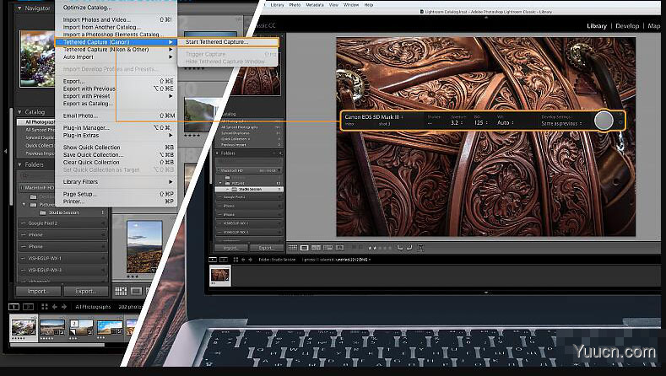Go forward using filmstrip right arrow
Image resolution: width=666 pixels, height=376 pixels.
pyautogui.click(x=64, y=307)
